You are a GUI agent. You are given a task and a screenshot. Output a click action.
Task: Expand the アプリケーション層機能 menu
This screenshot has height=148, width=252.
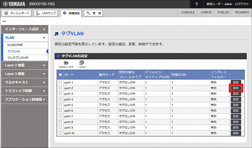(x=25, y=100)
